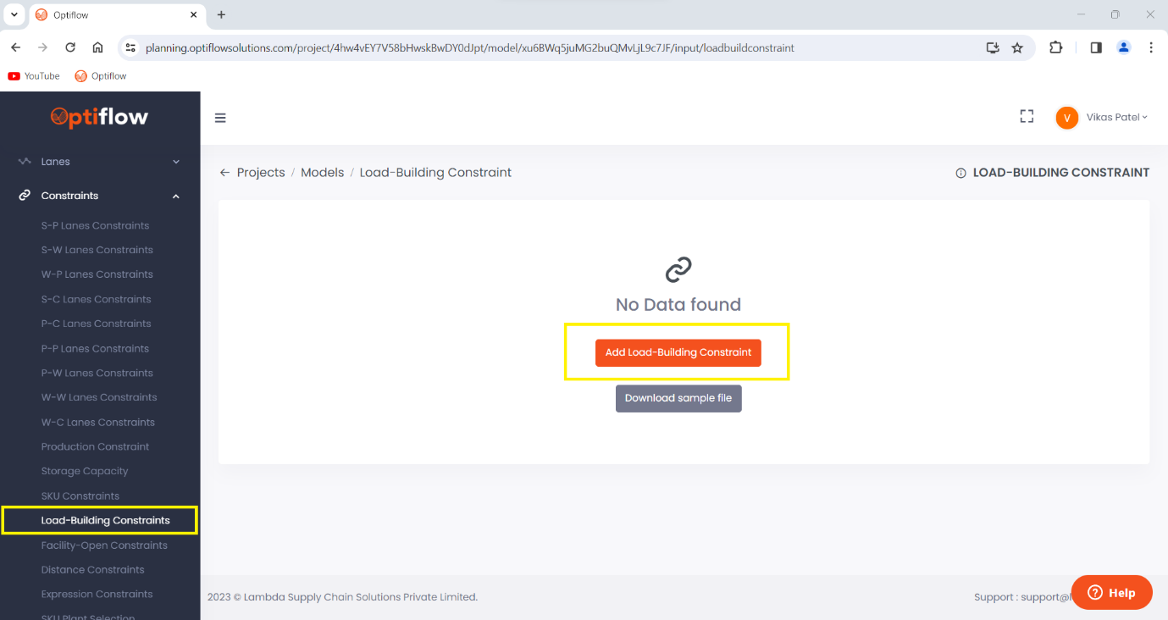Open the browser side panel icon
The image size is (1168, 620).
(1095, 48)
